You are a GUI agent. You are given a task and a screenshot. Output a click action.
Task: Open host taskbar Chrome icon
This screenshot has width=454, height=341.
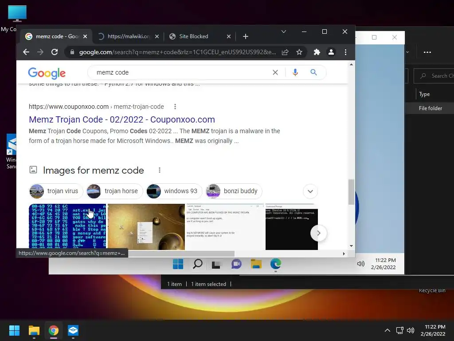coord(54,330)
